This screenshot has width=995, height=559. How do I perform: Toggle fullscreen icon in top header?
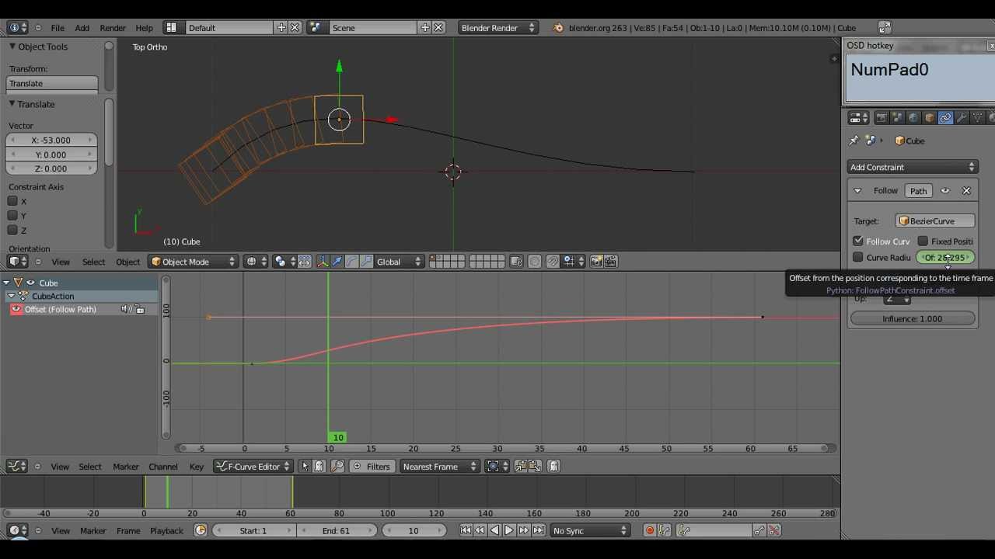(885, 27)
